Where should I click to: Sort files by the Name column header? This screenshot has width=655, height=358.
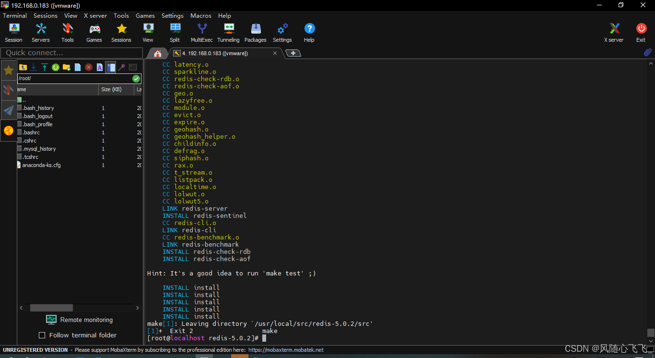58,89
